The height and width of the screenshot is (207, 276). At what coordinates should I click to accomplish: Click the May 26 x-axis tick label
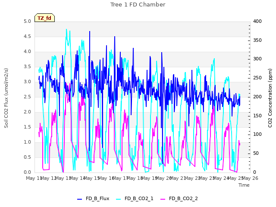tap(250, 178)
